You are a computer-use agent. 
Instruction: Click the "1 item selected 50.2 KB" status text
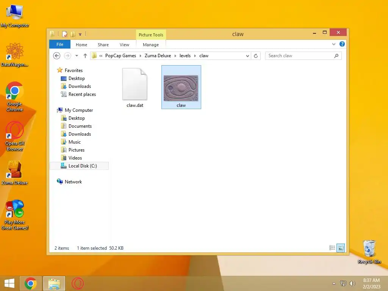100,248
